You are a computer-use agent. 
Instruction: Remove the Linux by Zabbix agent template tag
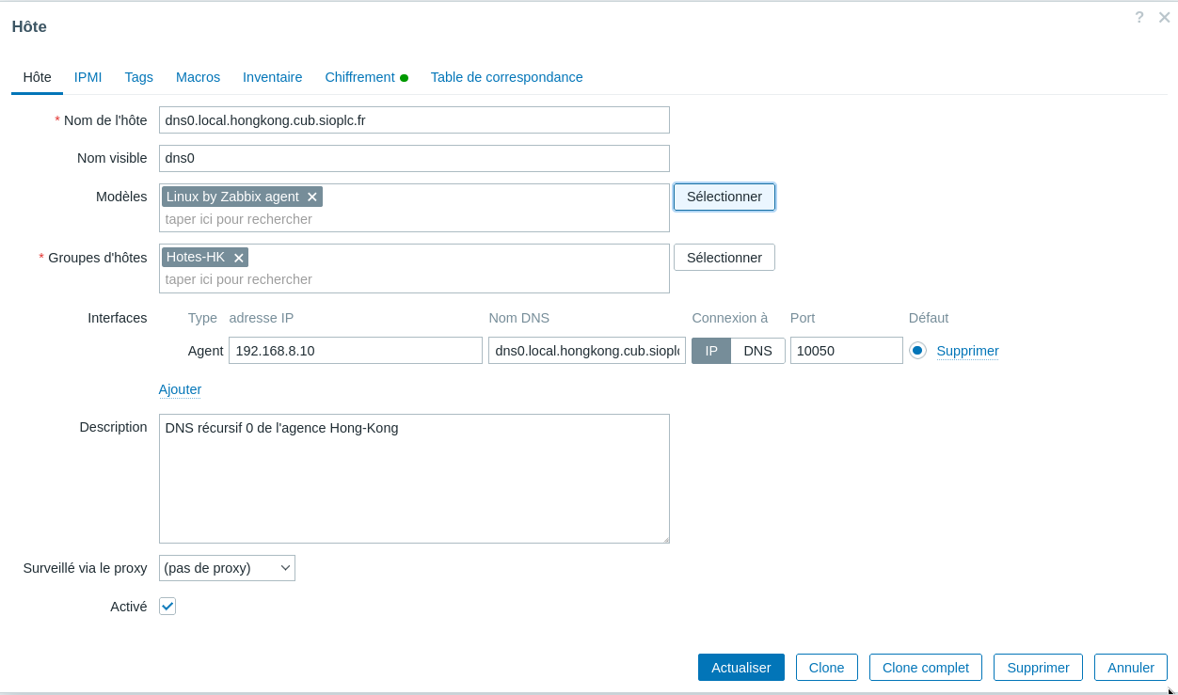(x=312, y=197)
